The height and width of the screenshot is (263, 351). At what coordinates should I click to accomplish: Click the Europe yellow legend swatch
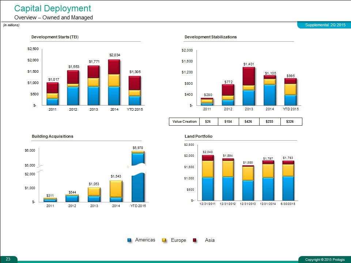coord(164,240)
